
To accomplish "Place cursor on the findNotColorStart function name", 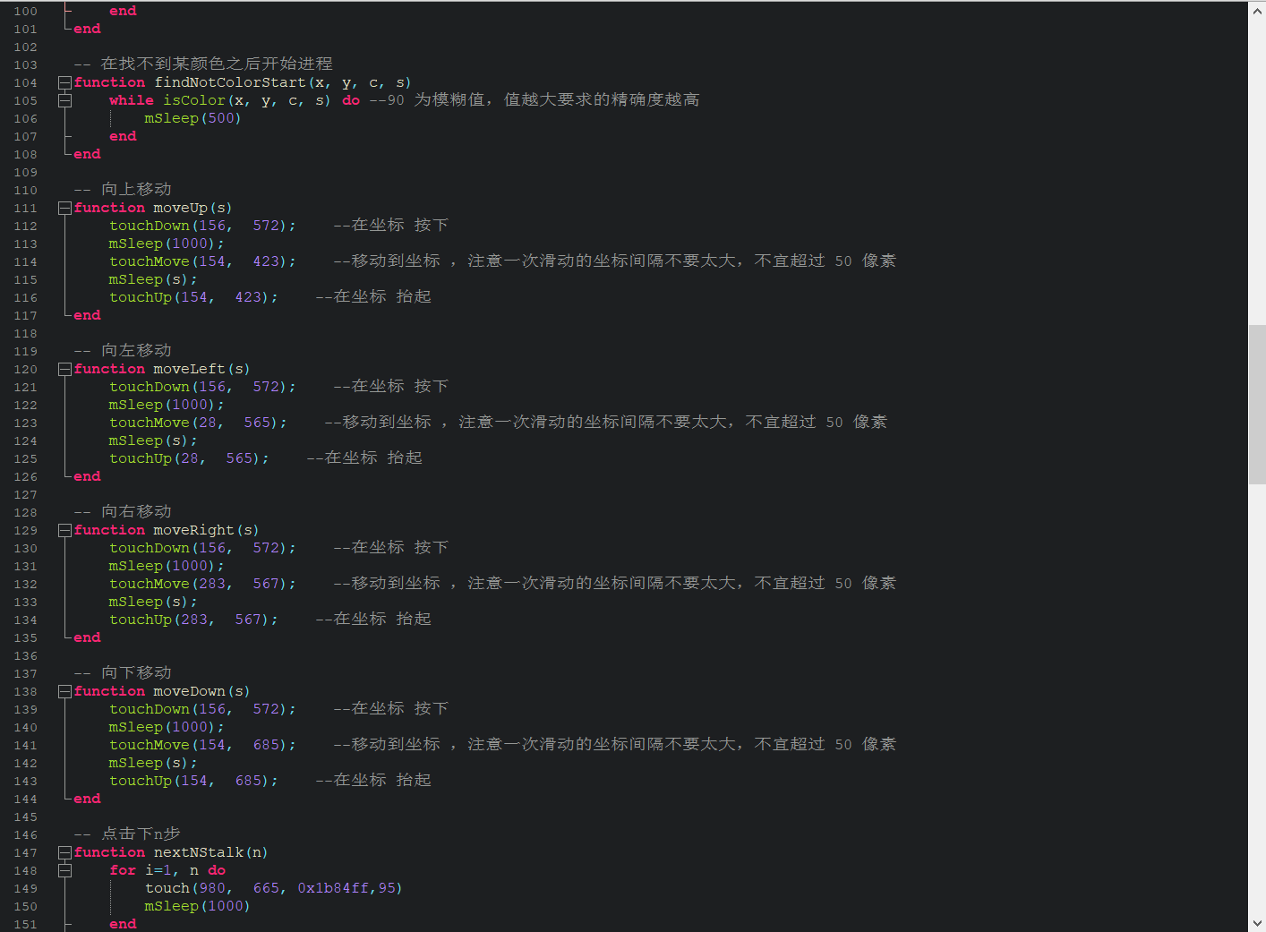I will [229, 82].
